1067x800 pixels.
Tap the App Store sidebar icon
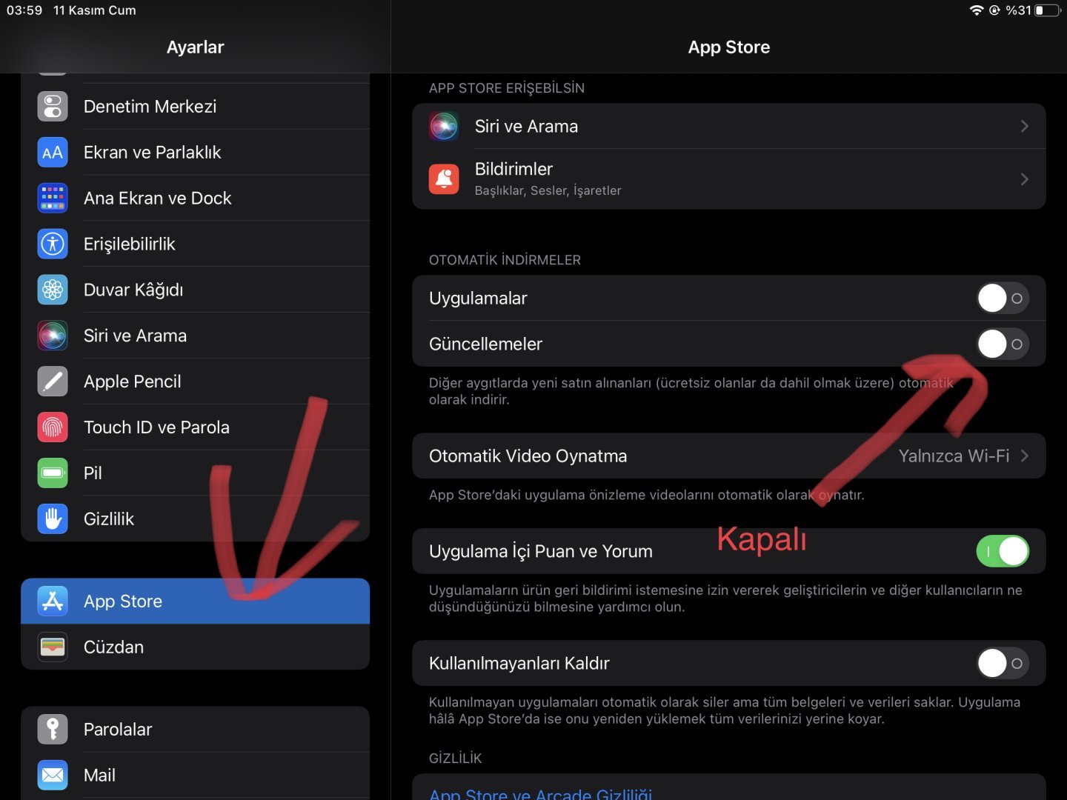(53, 601)
